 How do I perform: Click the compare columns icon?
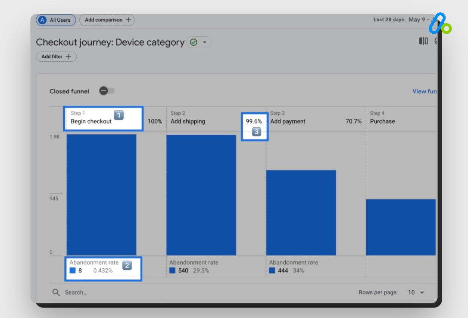(x=423, y=41)
